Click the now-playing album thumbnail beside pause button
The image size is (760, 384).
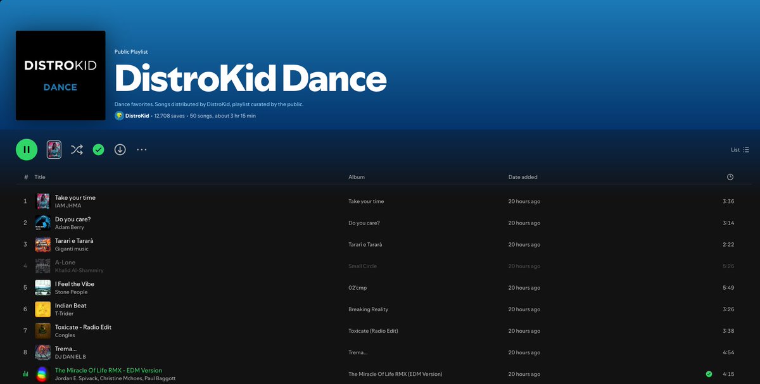[x=54, y=150]
